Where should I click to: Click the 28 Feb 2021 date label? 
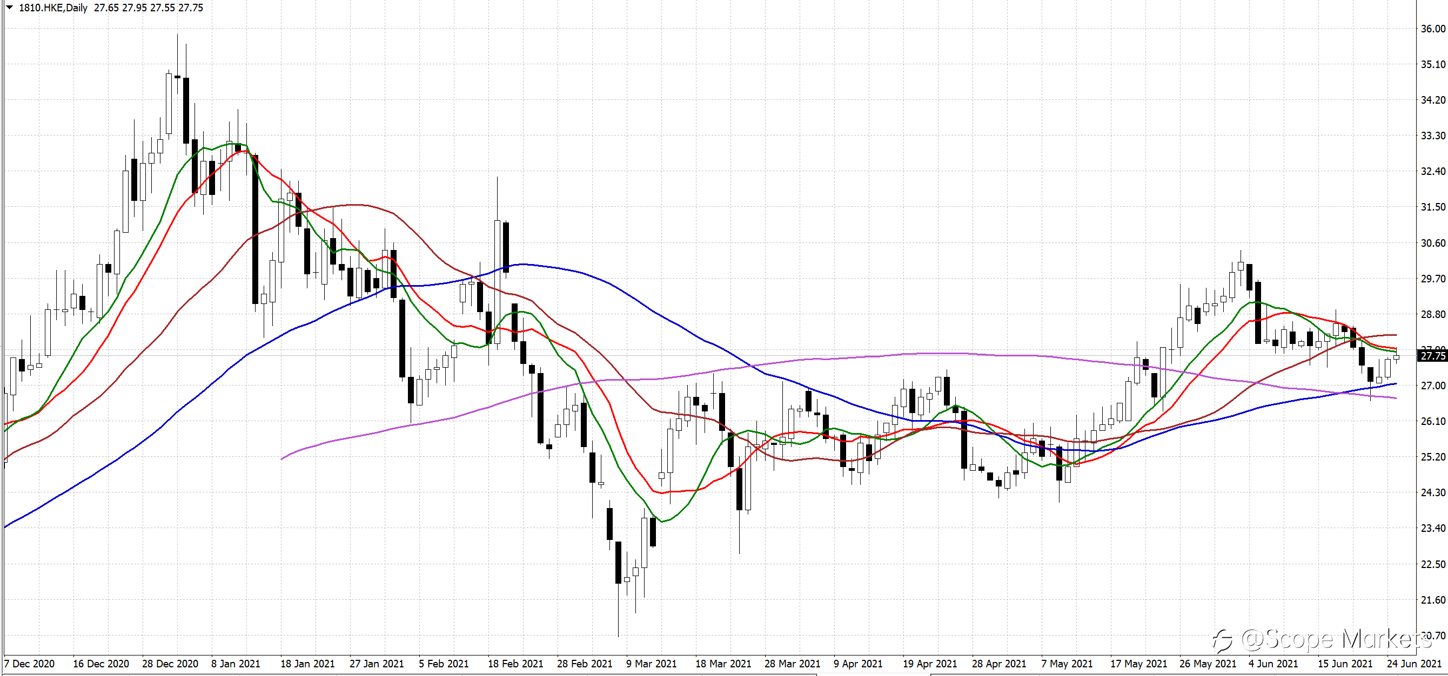tap(585, 664)
